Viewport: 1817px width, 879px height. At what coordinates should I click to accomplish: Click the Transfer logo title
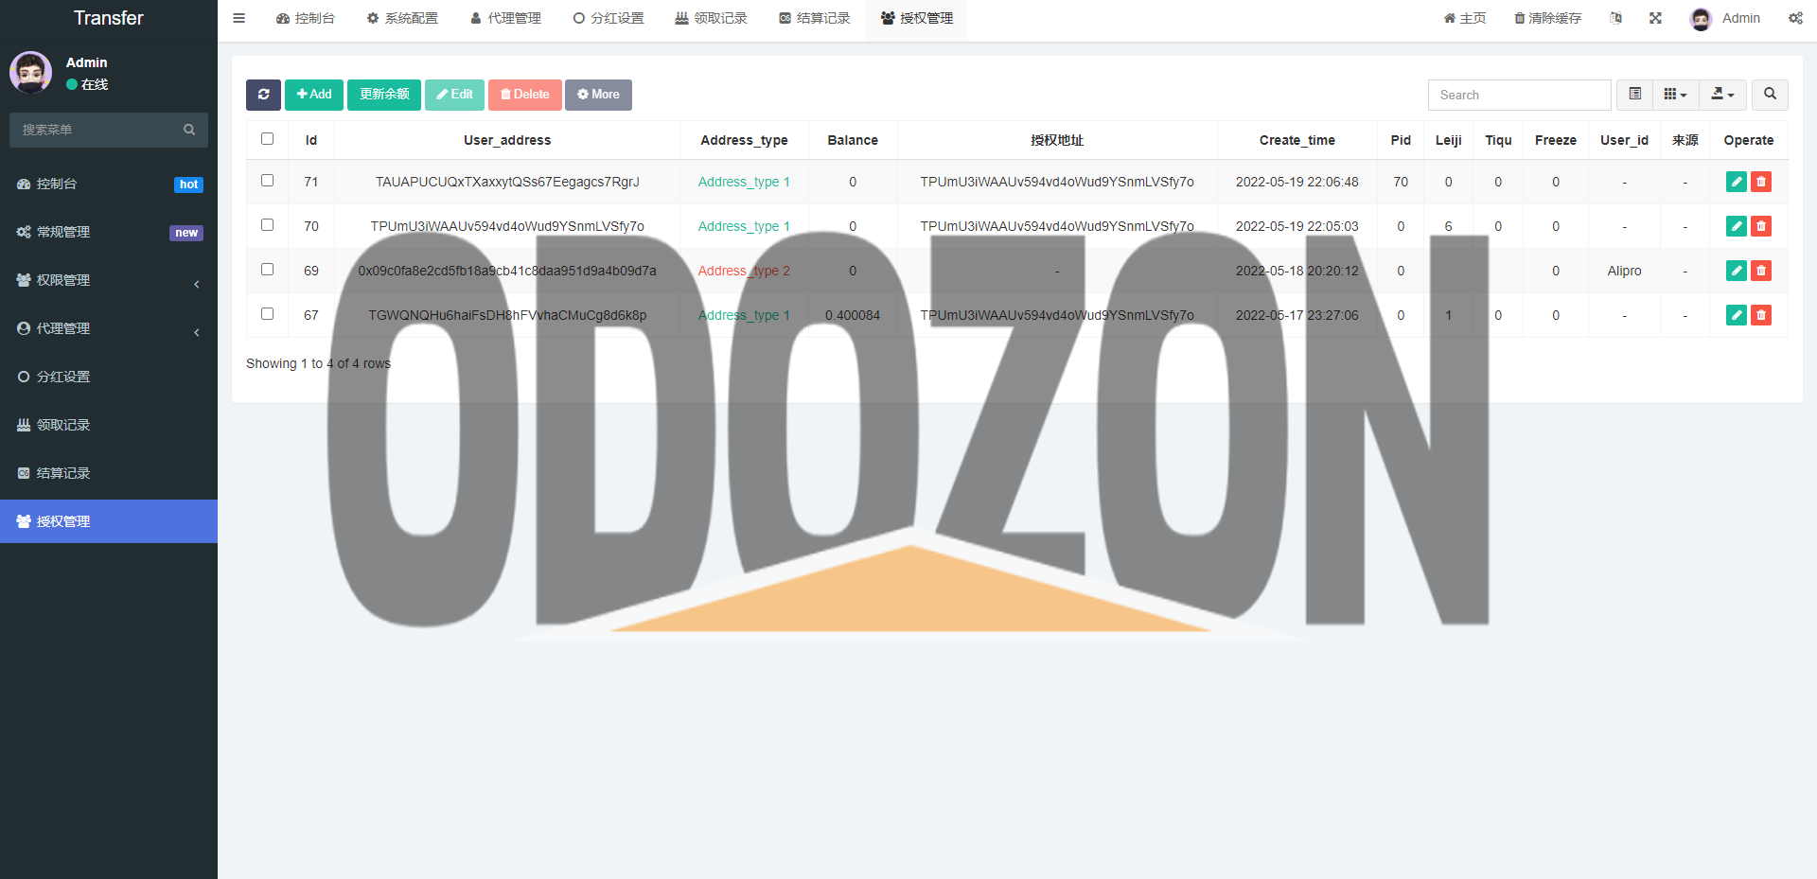coord(109,18)
